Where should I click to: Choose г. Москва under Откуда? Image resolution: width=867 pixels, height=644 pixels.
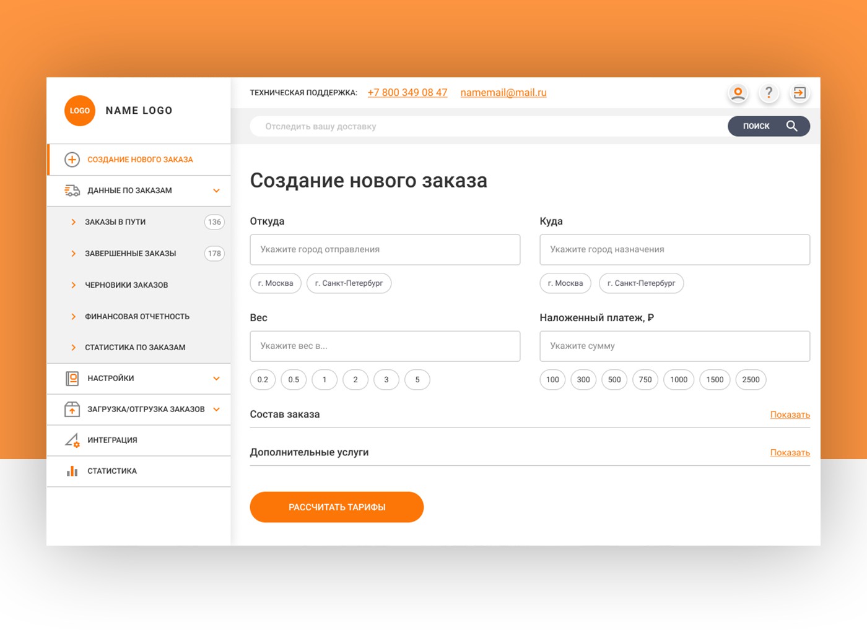276,283
